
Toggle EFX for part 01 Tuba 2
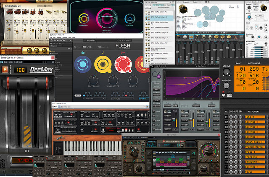point(240,117)
